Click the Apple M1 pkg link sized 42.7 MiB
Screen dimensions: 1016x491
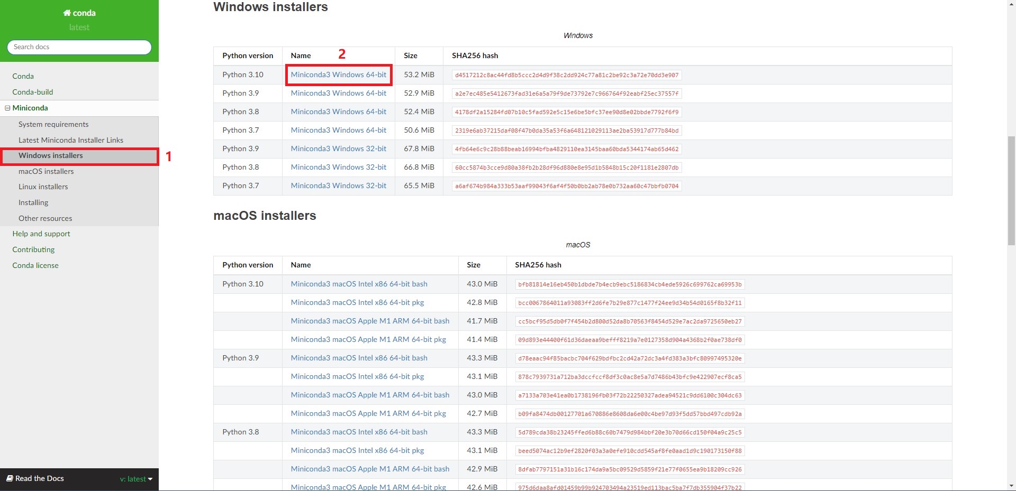(x=368, y=413)
